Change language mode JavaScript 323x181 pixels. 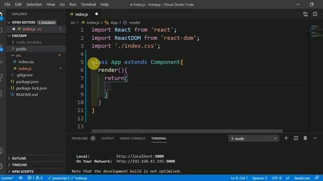pyautogui.click(x=302, y=178)
